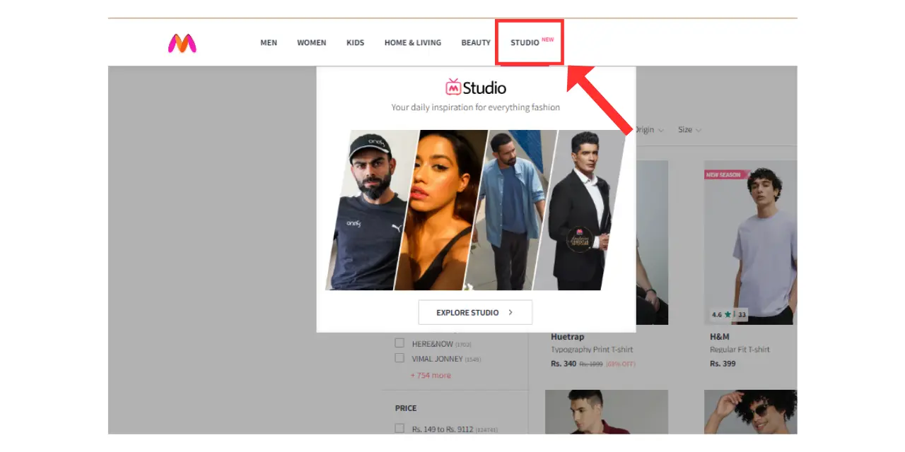Open the H&M product title
The image size is (905, 452).
[x=720, y=337]
